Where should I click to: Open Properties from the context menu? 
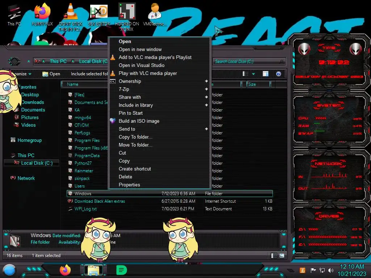pos(159,185)
